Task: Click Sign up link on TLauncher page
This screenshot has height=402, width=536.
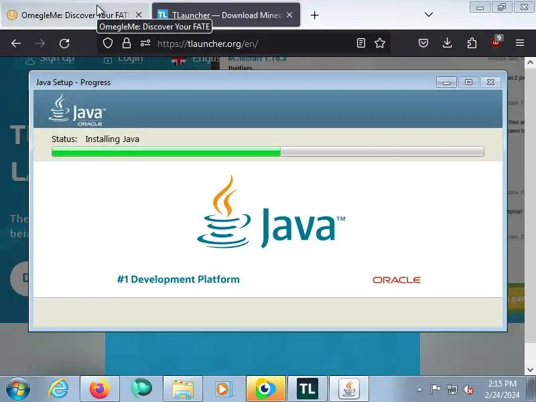Action: coord(50,59)
